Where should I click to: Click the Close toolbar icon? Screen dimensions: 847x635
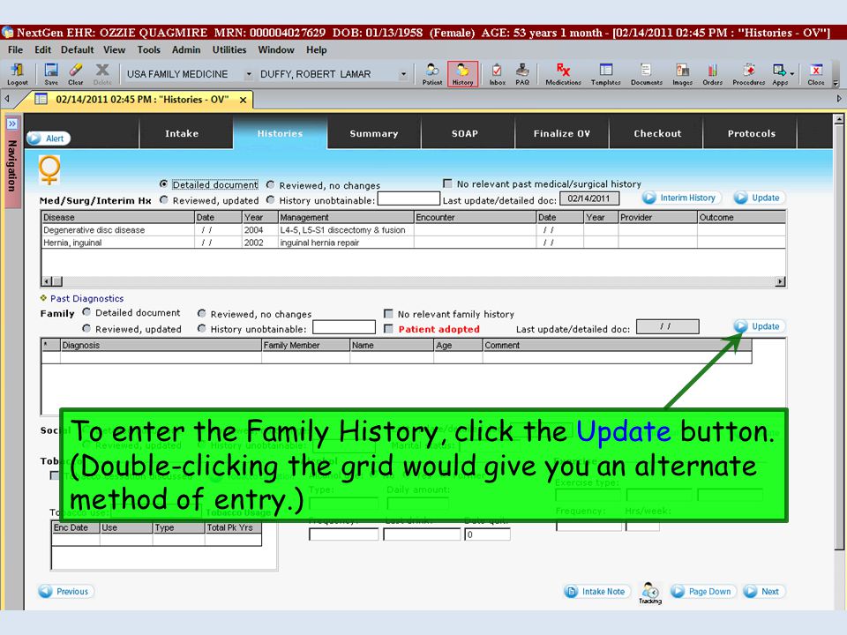point(815,74)
